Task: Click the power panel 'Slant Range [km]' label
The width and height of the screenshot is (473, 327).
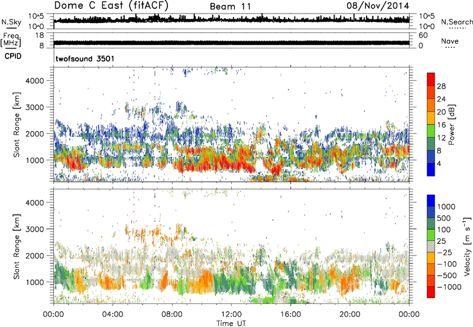Action: (17, 125)
